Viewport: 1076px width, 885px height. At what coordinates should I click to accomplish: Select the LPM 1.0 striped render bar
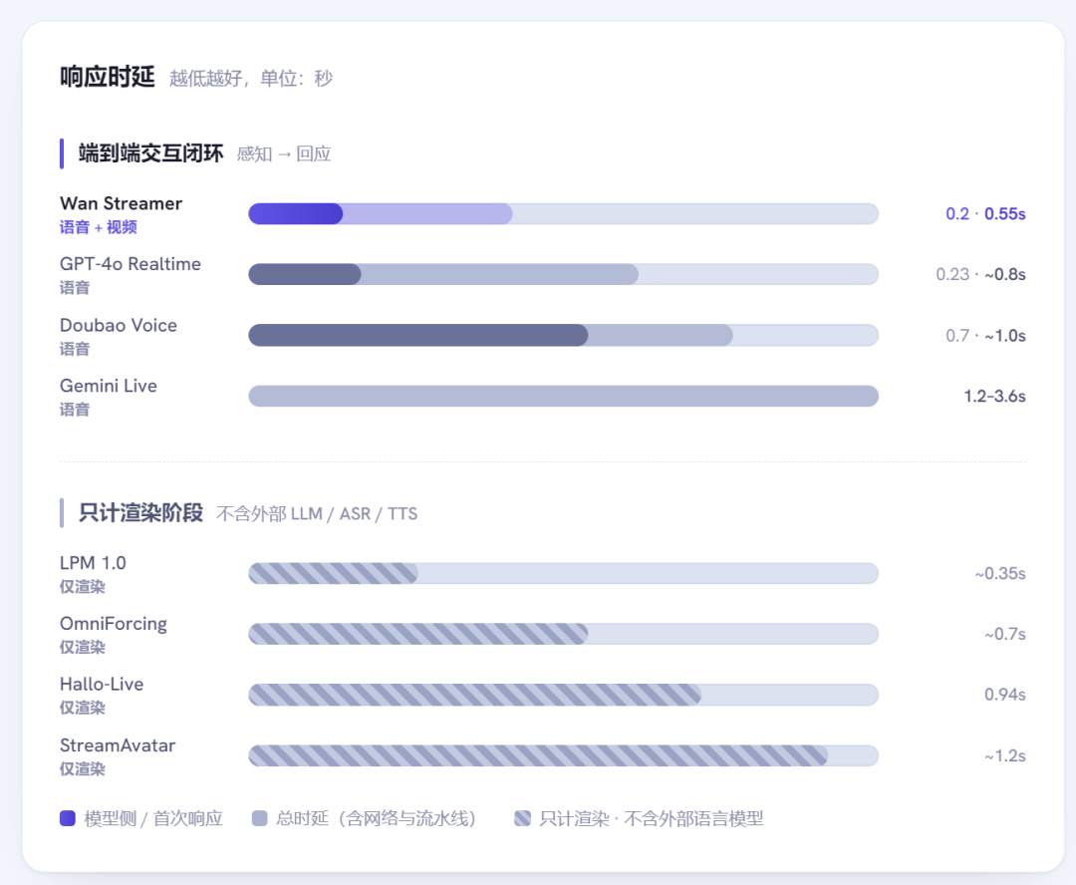pos(563,573)
